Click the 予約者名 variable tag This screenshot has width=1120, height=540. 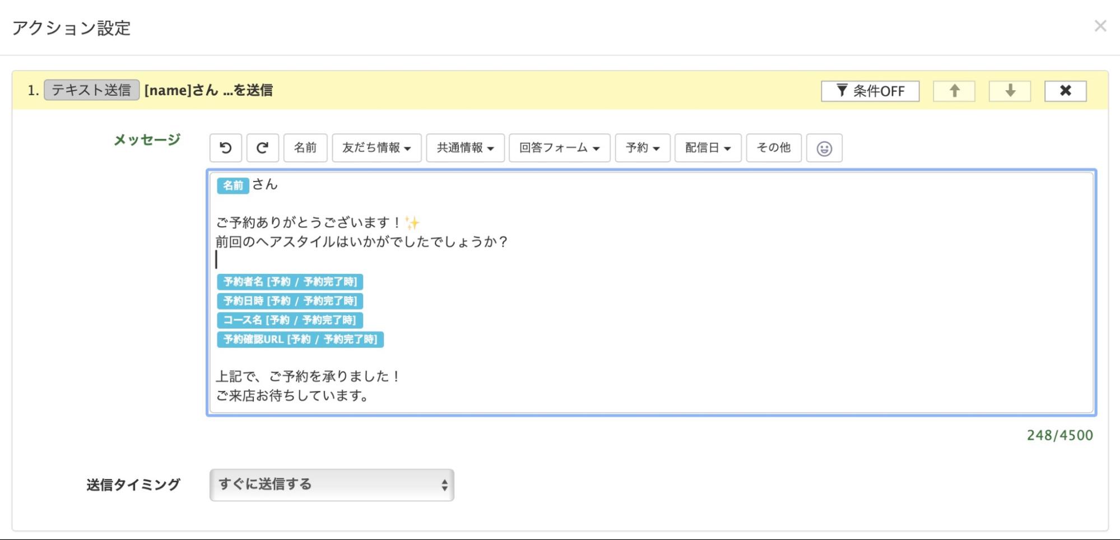point(290,282)
